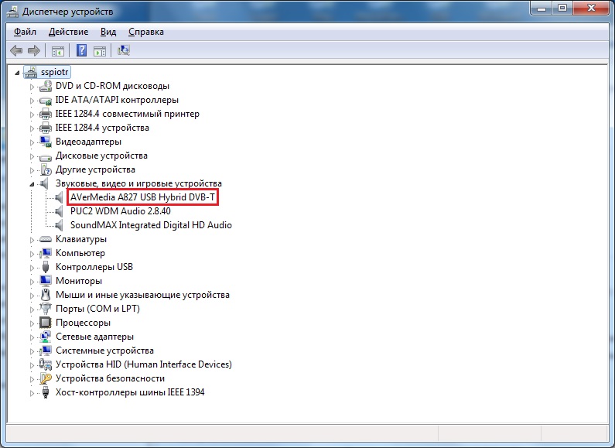Expand the Видеоадаптеры category

[x=32, y=142]
